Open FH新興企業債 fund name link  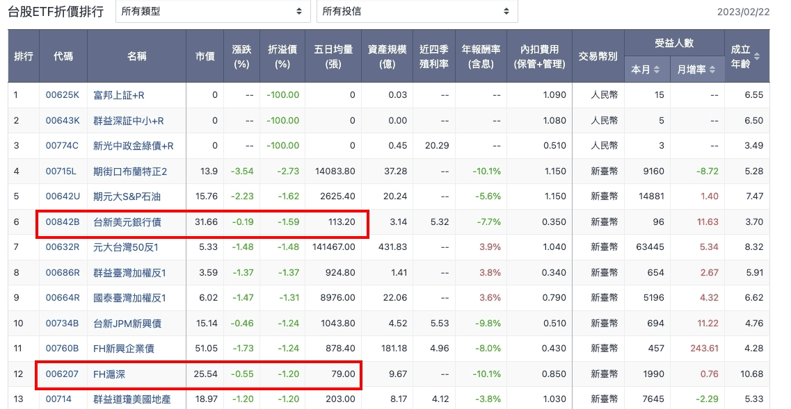coord(124,348)
